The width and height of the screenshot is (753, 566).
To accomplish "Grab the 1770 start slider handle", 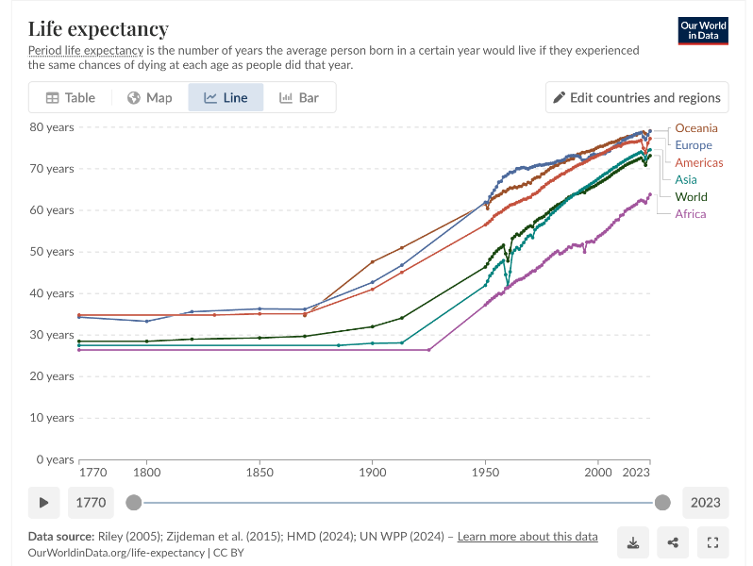I will [x=135, y=503].
